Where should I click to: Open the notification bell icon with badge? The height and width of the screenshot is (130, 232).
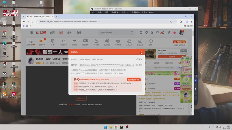163,33
